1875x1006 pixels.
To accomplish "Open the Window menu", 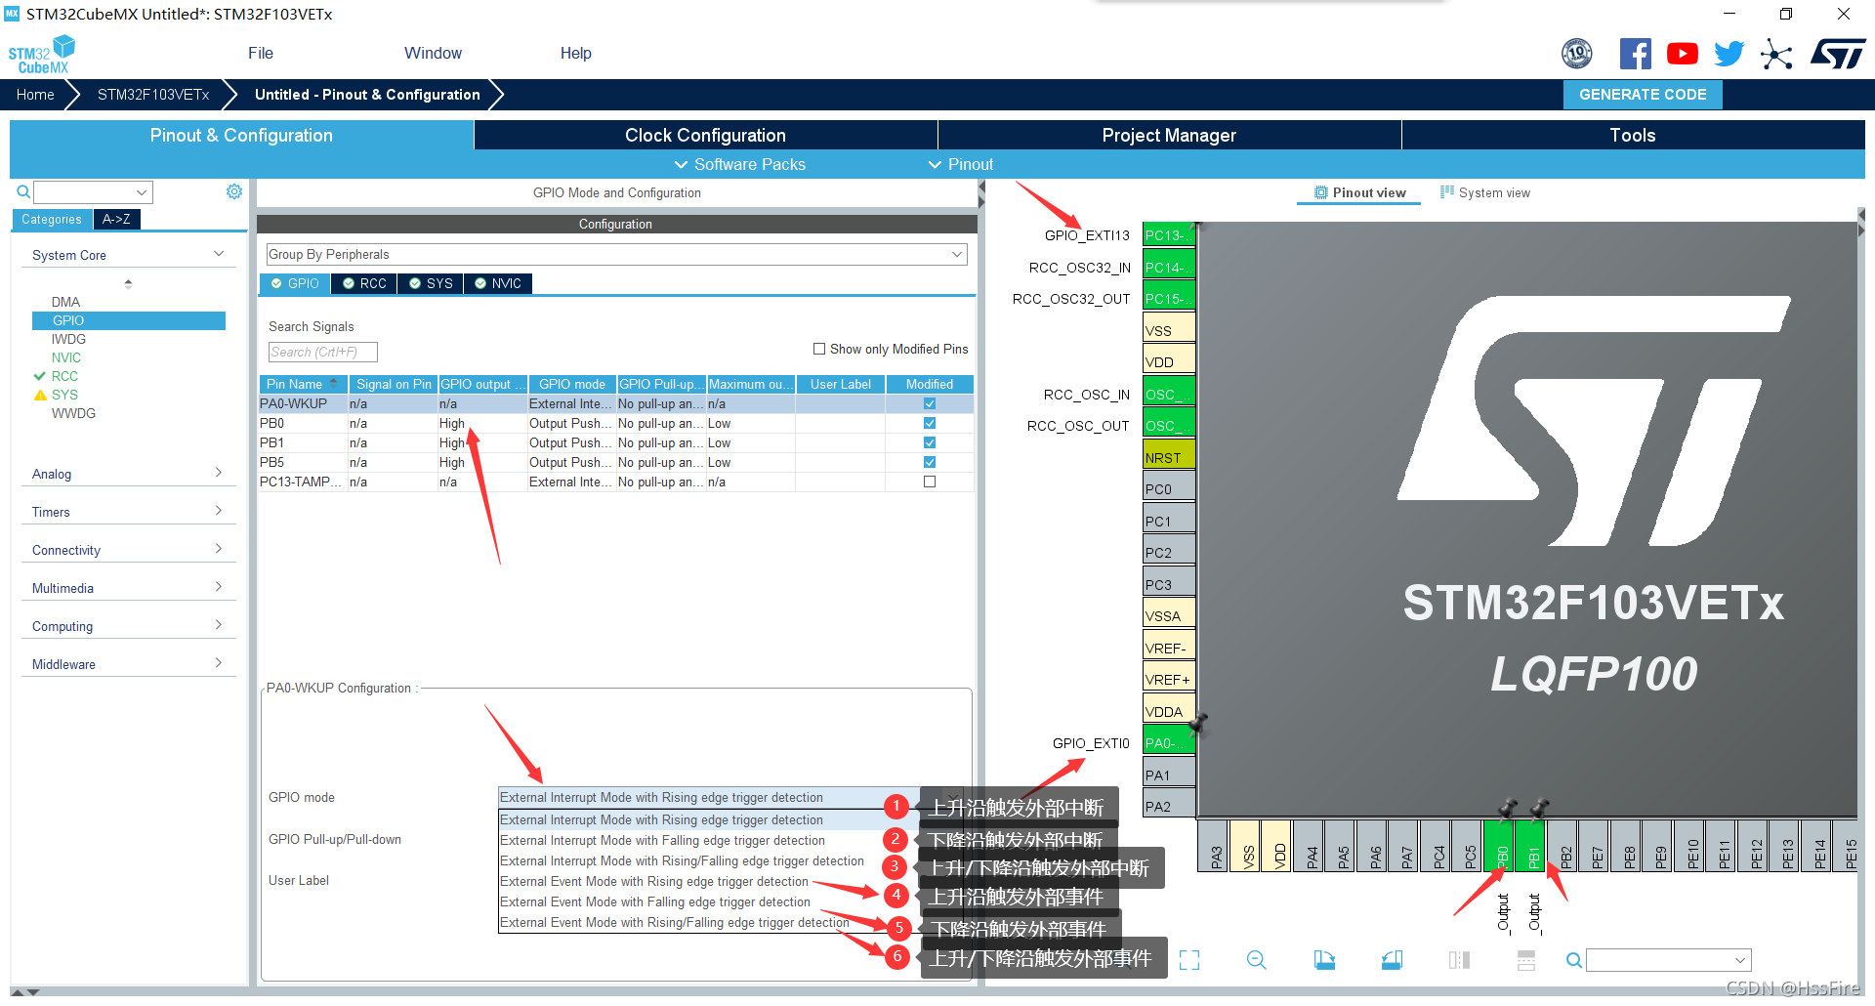I will coord(433,53).
